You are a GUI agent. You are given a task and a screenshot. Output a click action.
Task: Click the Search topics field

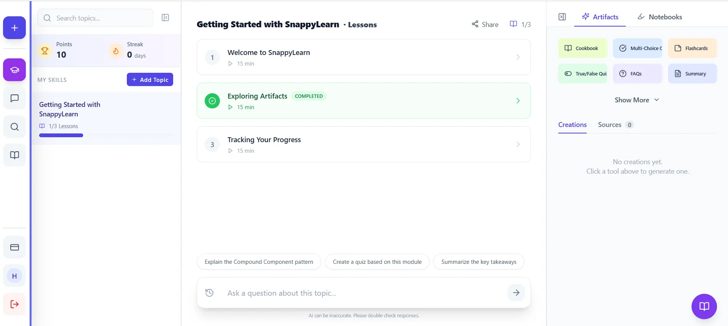point(95,18)
